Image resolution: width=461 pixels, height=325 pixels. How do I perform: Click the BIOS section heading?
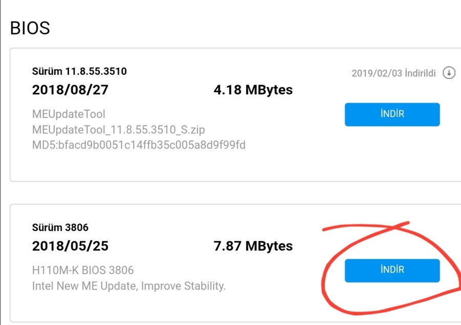point(30,28)
